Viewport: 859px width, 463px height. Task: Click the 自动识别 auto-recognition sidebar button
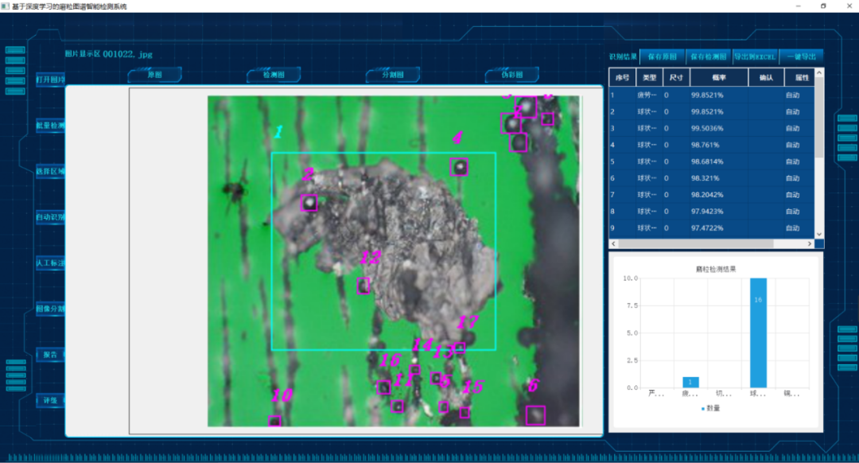click(50, 216)
